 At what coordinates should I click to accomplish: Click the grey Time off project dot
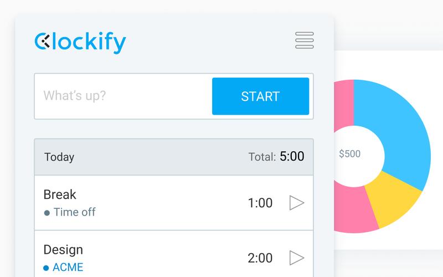pos(47,213)
